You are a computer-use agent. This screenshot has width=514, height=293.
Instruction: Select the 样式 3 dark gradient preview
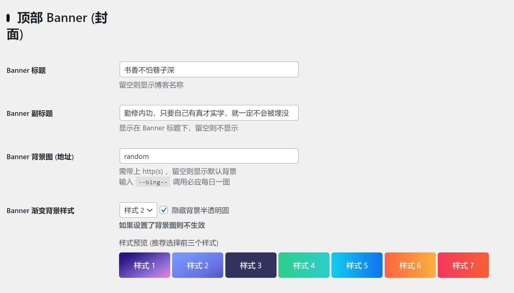point(250,265)
